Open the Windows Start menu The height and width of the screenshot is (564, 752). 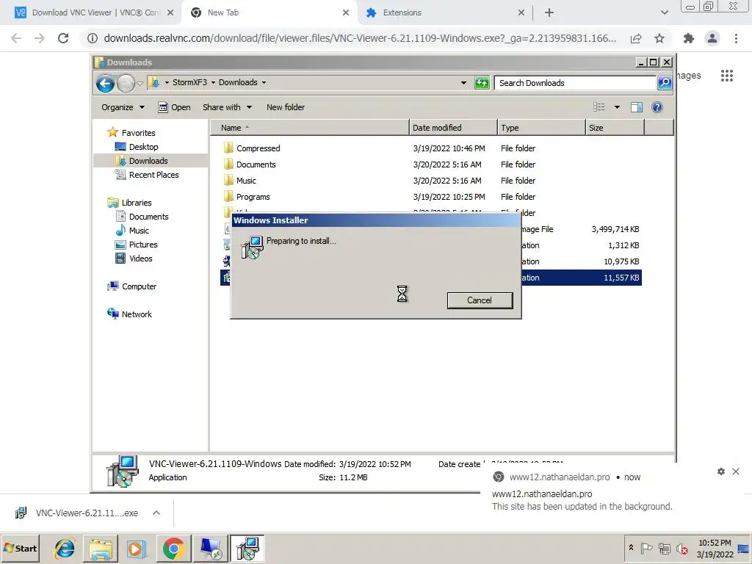point(20,548)
